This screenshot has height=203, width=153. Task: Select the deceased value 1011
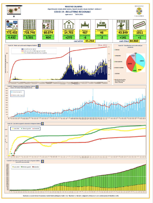[139, 33]
